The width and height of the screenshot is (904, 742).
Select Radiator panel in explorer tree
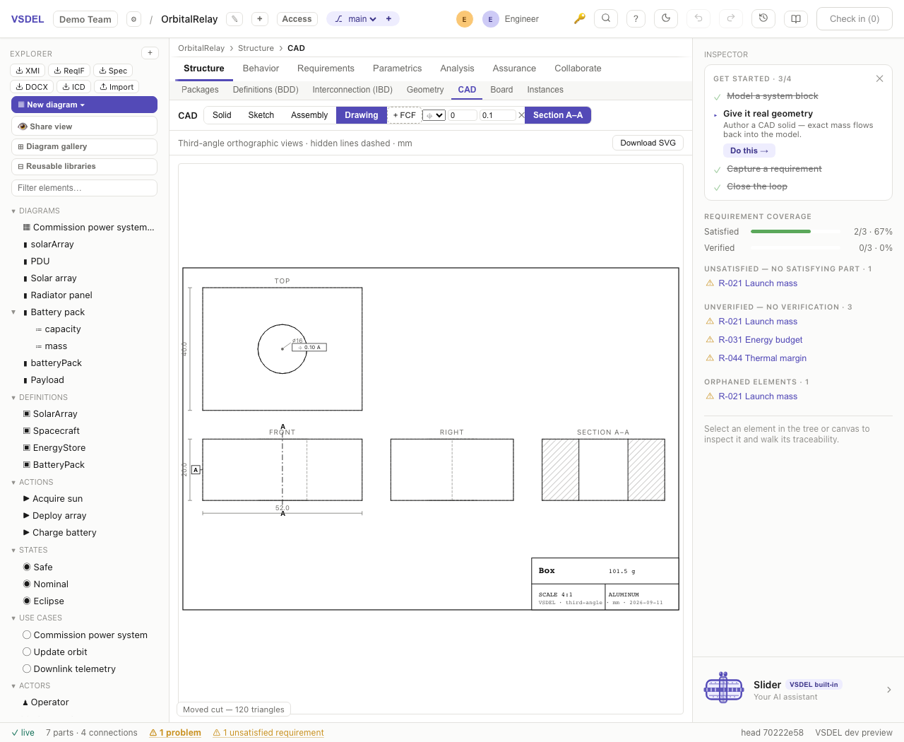(61, 295)
